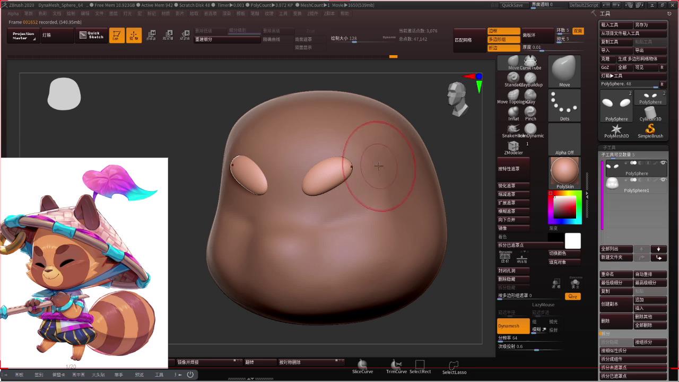This screenshot has height=382, width=679.
Task: Switch to the 大头贴 bottom tab
Action: point(98,375)
